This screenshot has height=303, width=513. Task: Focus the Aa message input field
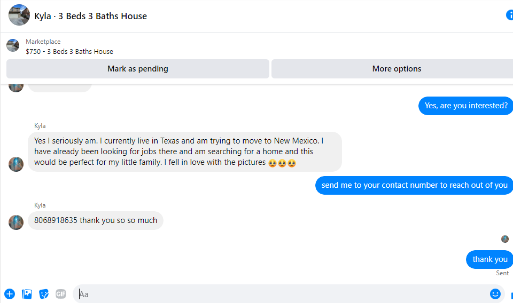tap(282, 294)
